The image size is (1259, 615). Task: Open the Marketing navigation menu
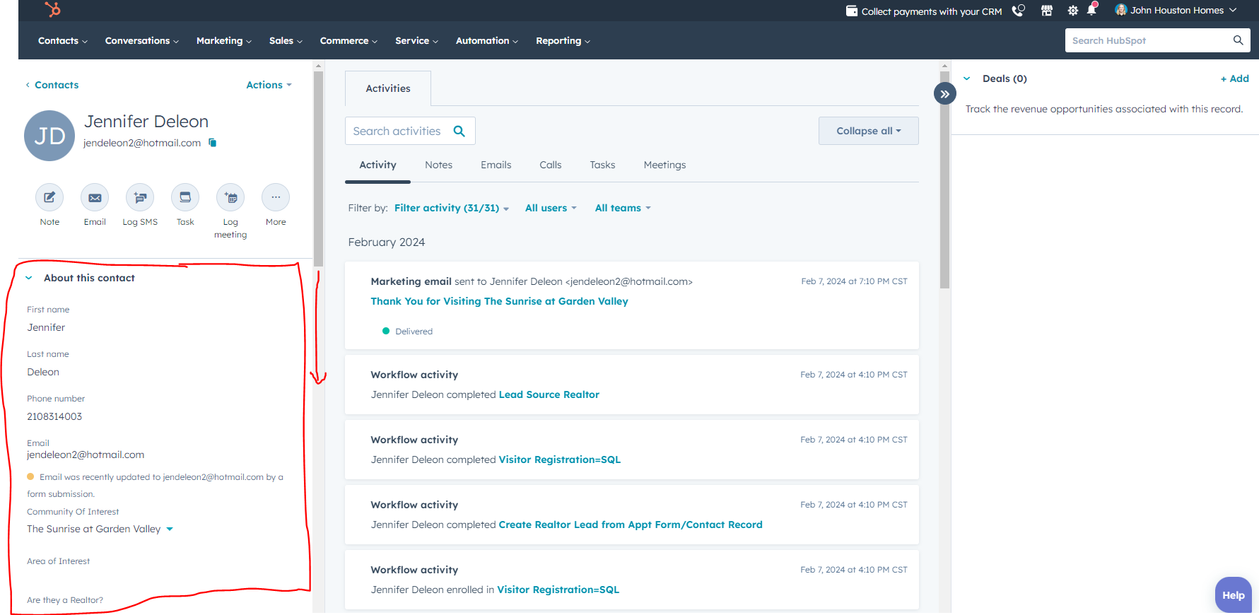pyautogui.click(x=224, y=41)
